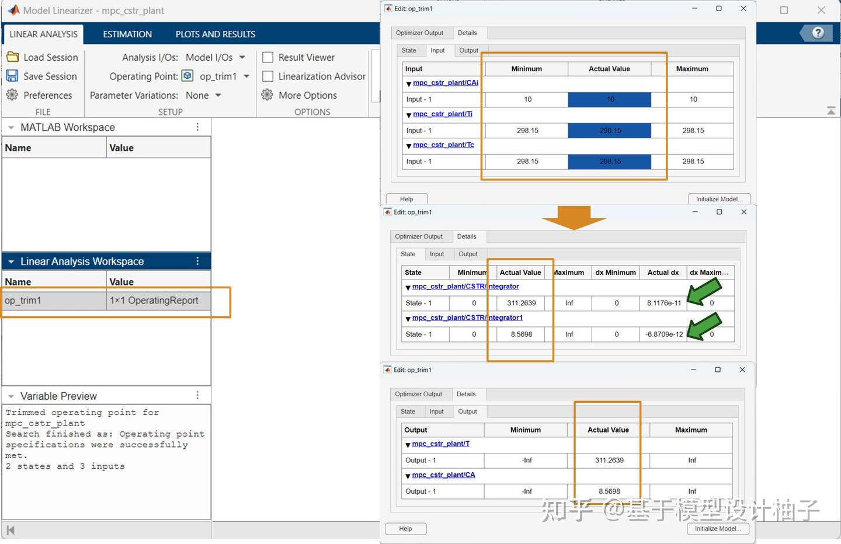Open the Load Session icon

[x=13, y=57]
